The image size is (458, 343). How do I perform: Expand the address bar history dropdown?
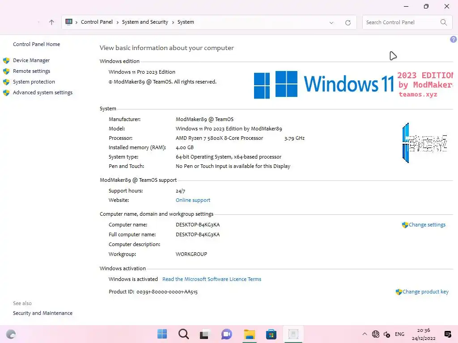(x=331, y=23)
